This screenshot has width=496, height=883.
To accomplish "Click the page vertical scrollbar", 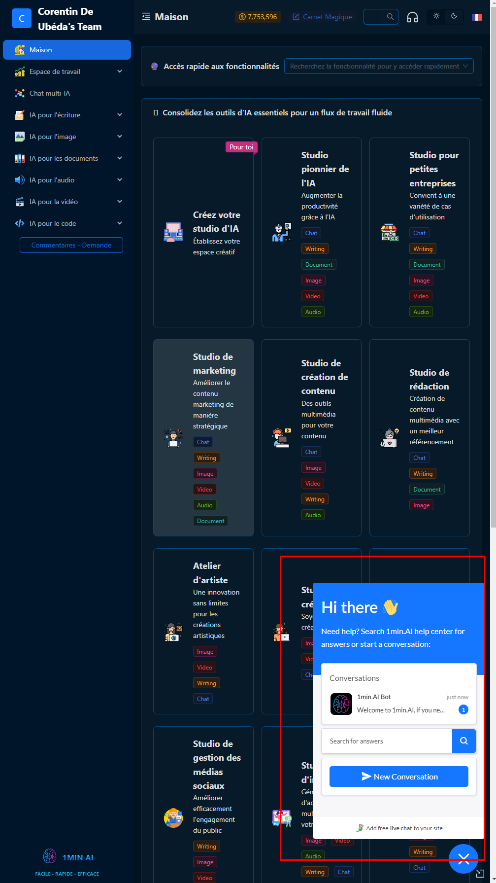I will (493, 266).
